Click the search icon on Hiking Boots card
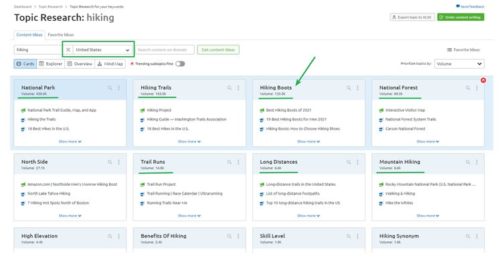Viewport: 502px width, 254px height. click(349, 88)
